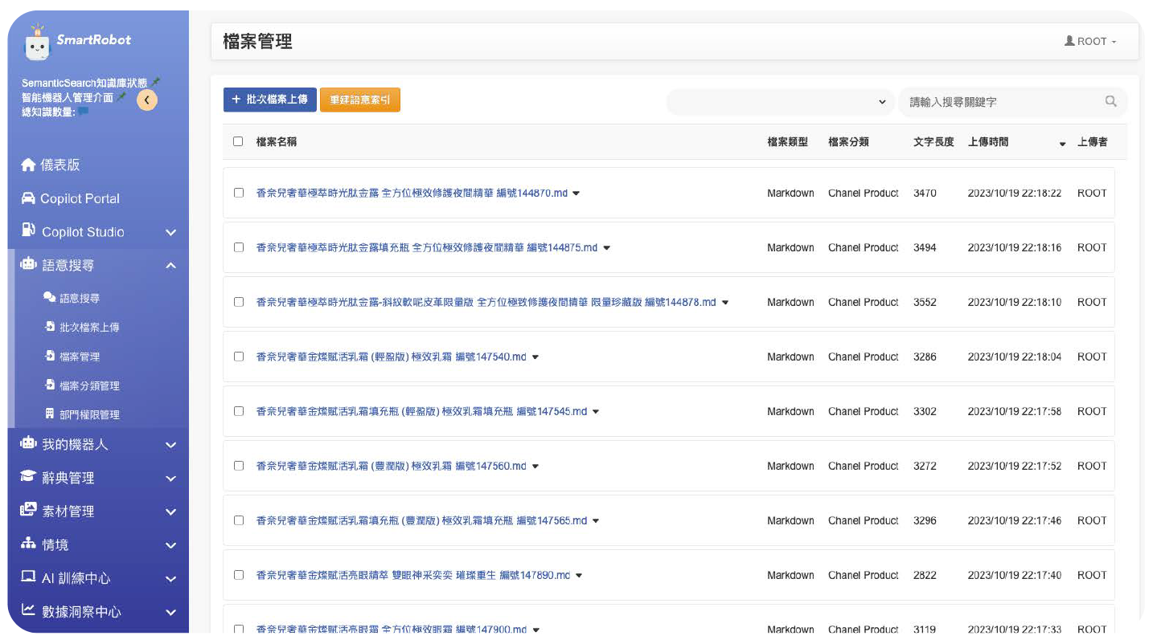Image resolution: width=1153 pixels, height=644 pixels.
Task: Tick the checkbox beside 編號147560 row
Action: tap(238, 466)
